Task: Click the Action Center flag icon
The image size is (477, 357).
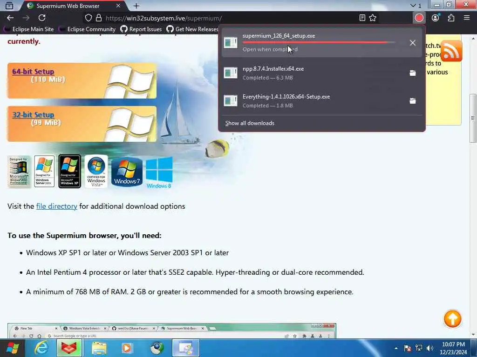Action: (408, 348)
